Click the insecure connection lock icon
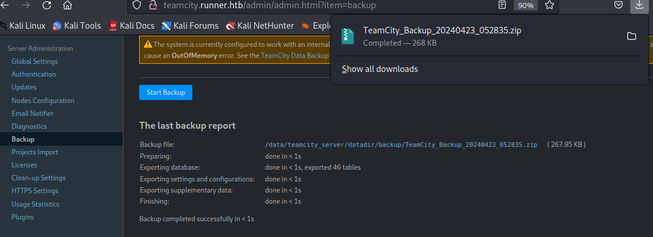Viewport: 653px width, 237px height. pyautogui.click(x=153, y=5)
